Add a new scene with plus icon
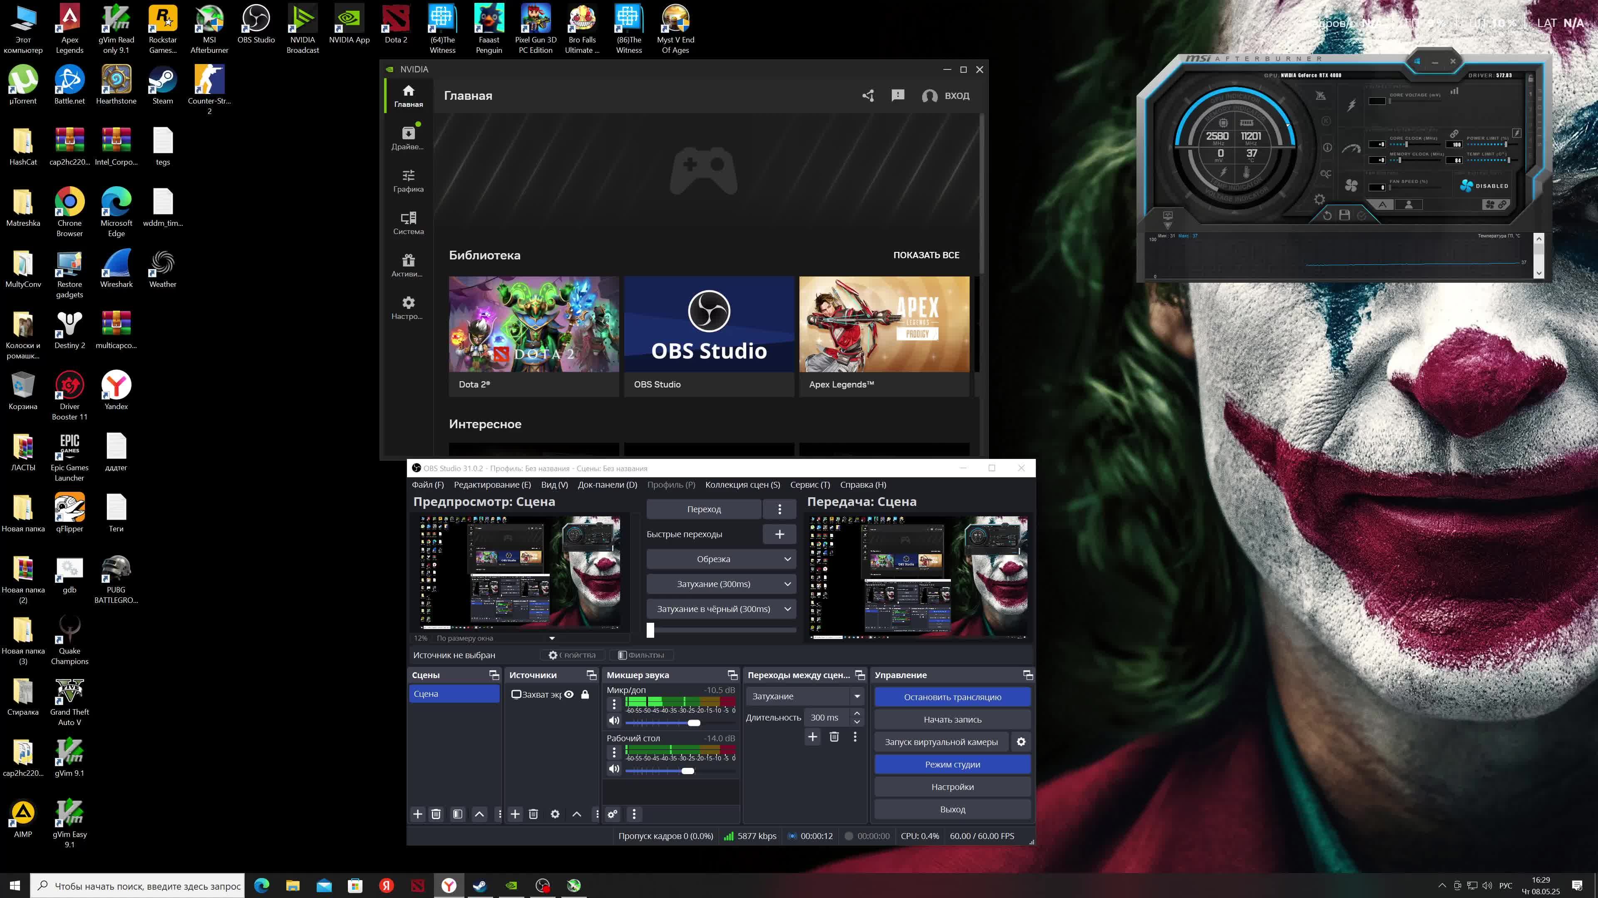Screen dimensions: 1598x898 click(417, 814)
